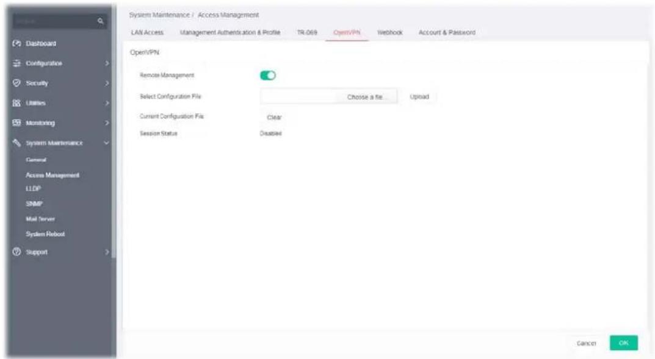
Task: Click the sidebar search input field
Action: [60, 21]
